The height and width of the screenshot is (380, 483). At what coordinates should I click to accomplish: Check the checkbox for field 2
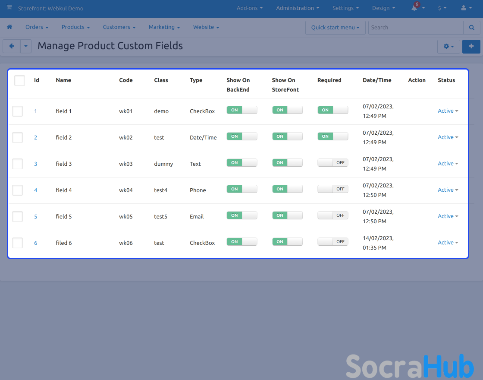[x=18, y=138]
